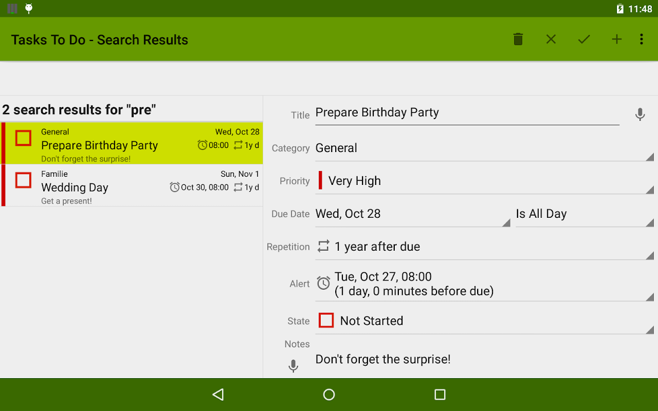This screenshot has width=658, height=411.
Task: Select Wedding Day in results list
Action: click(x=132, y=185)
